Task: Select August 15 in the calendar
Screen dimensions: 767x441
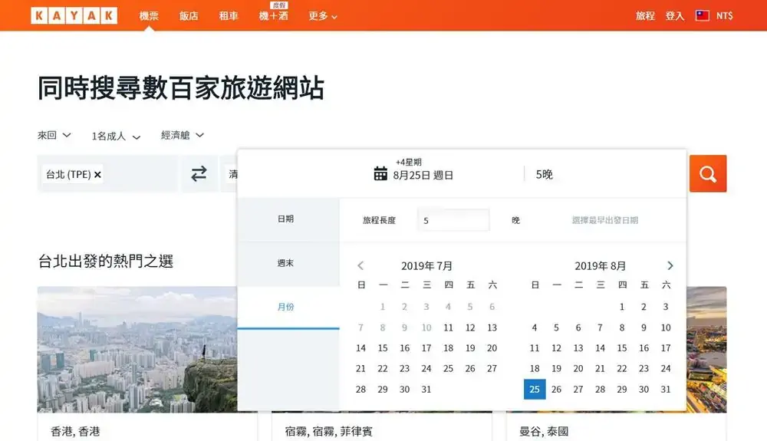Action: tap(622, 348)
